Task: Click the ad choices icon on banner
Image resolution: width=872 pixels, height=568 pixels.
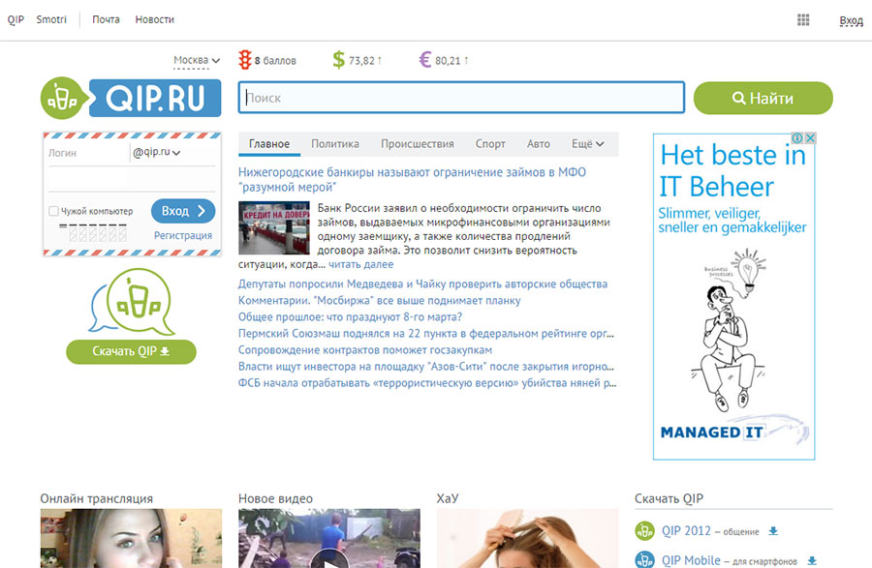Action: pos(798,138)
